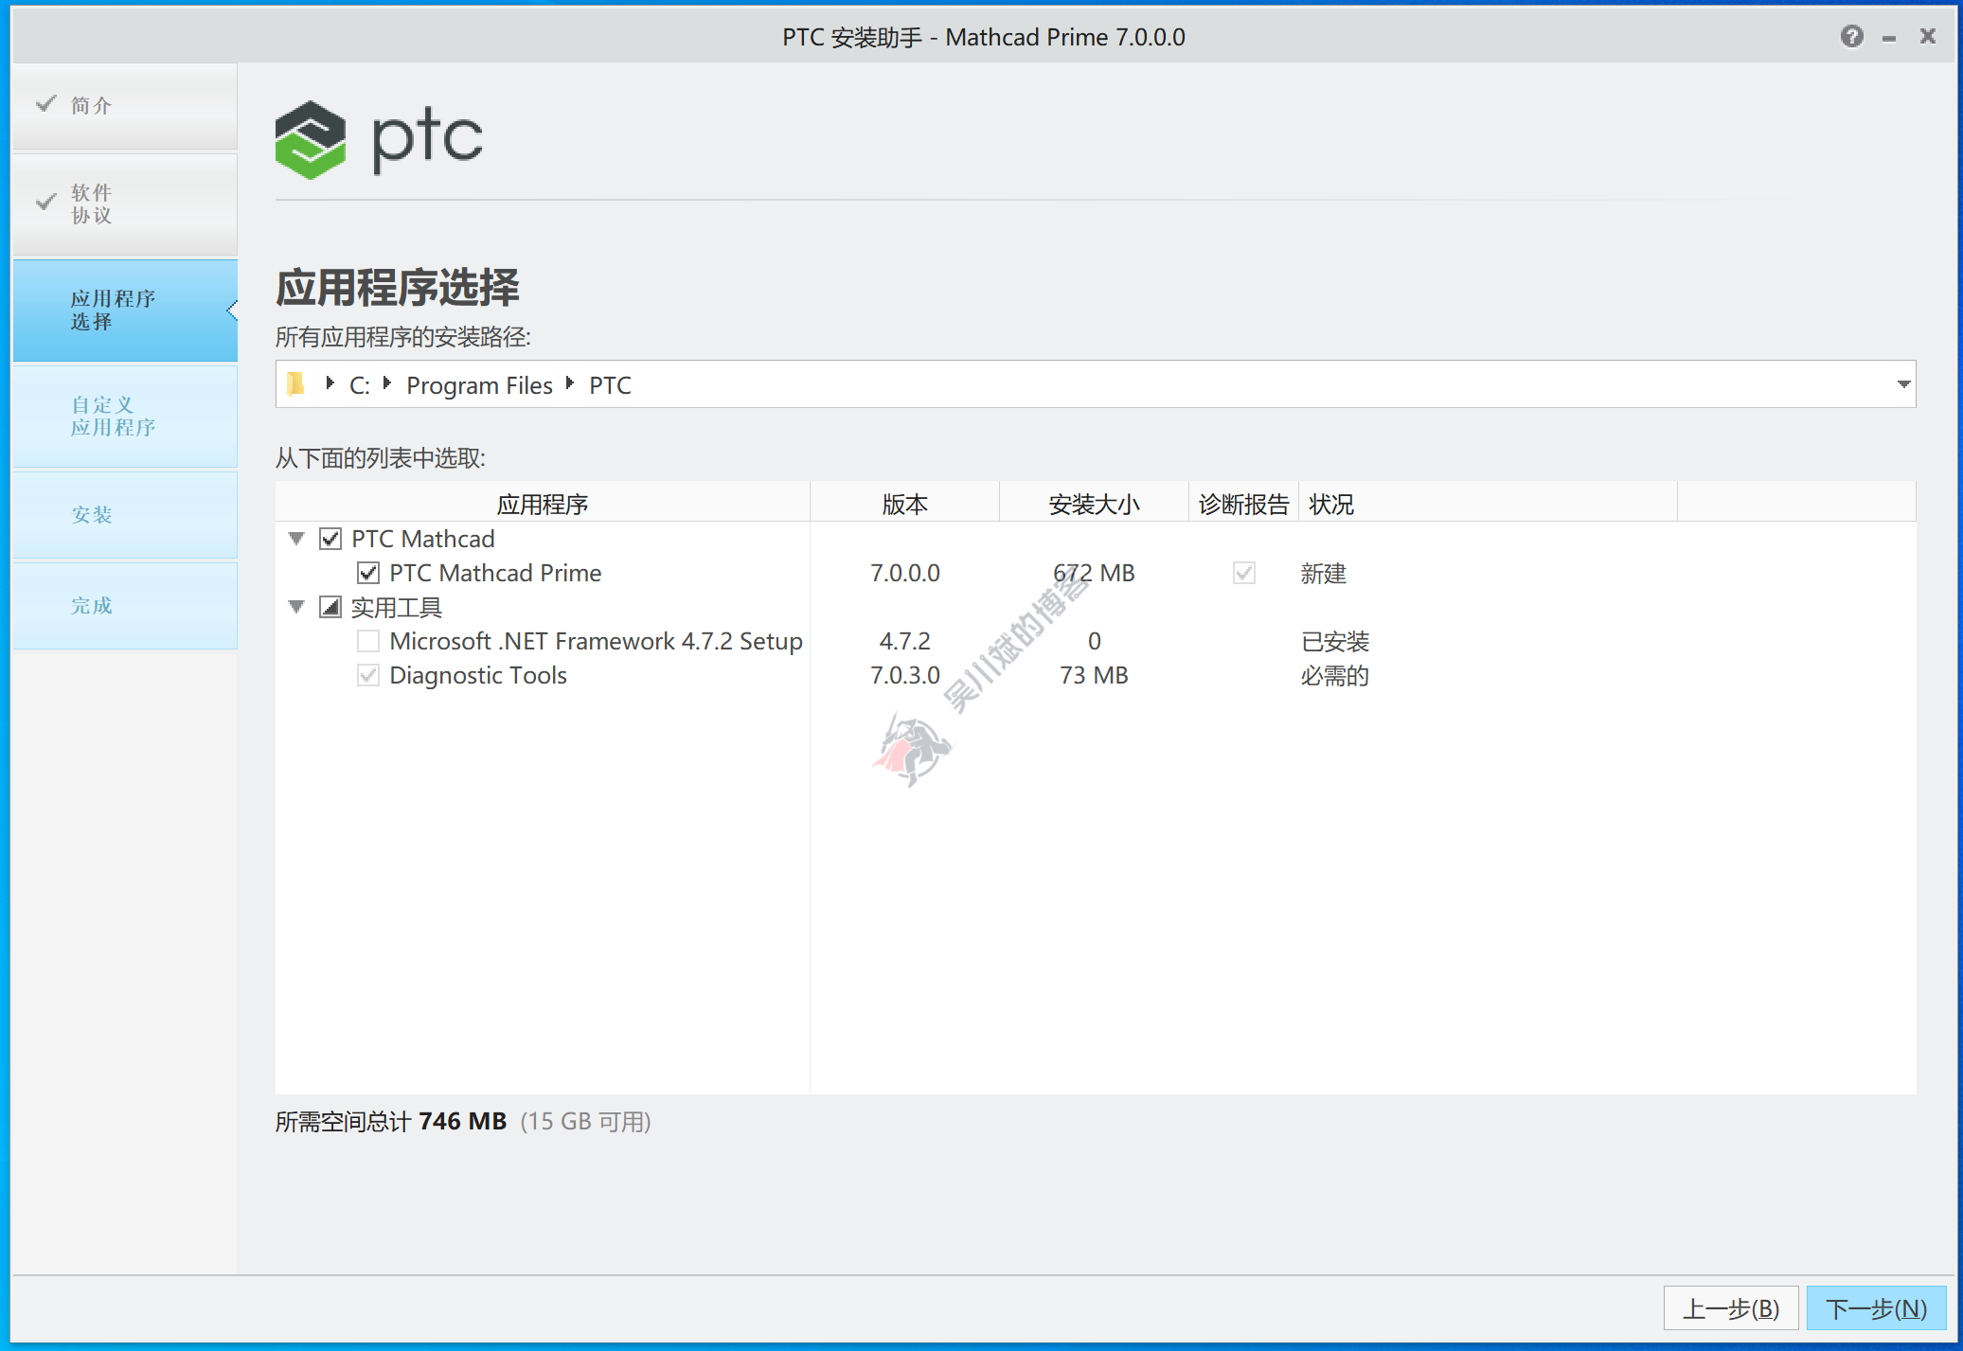Screen dimensions: 1963x1351
Task: Click the 上一步(B) back button
Action: (x=1731, y=1308)
